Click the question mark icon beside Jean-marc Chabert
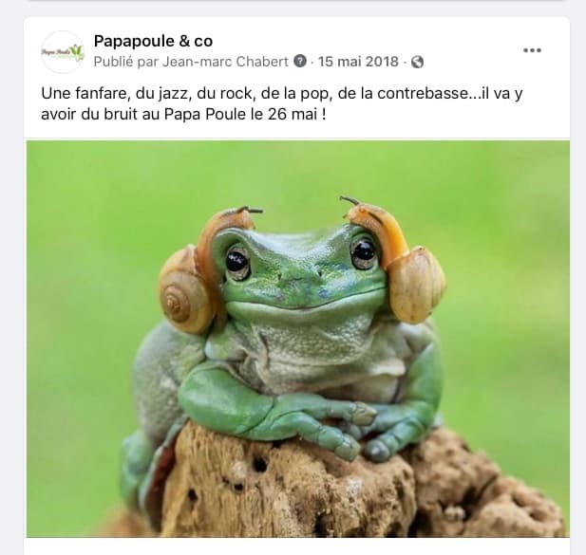The width and height of the screenshot is (586, 555). (x=300, y=61)
